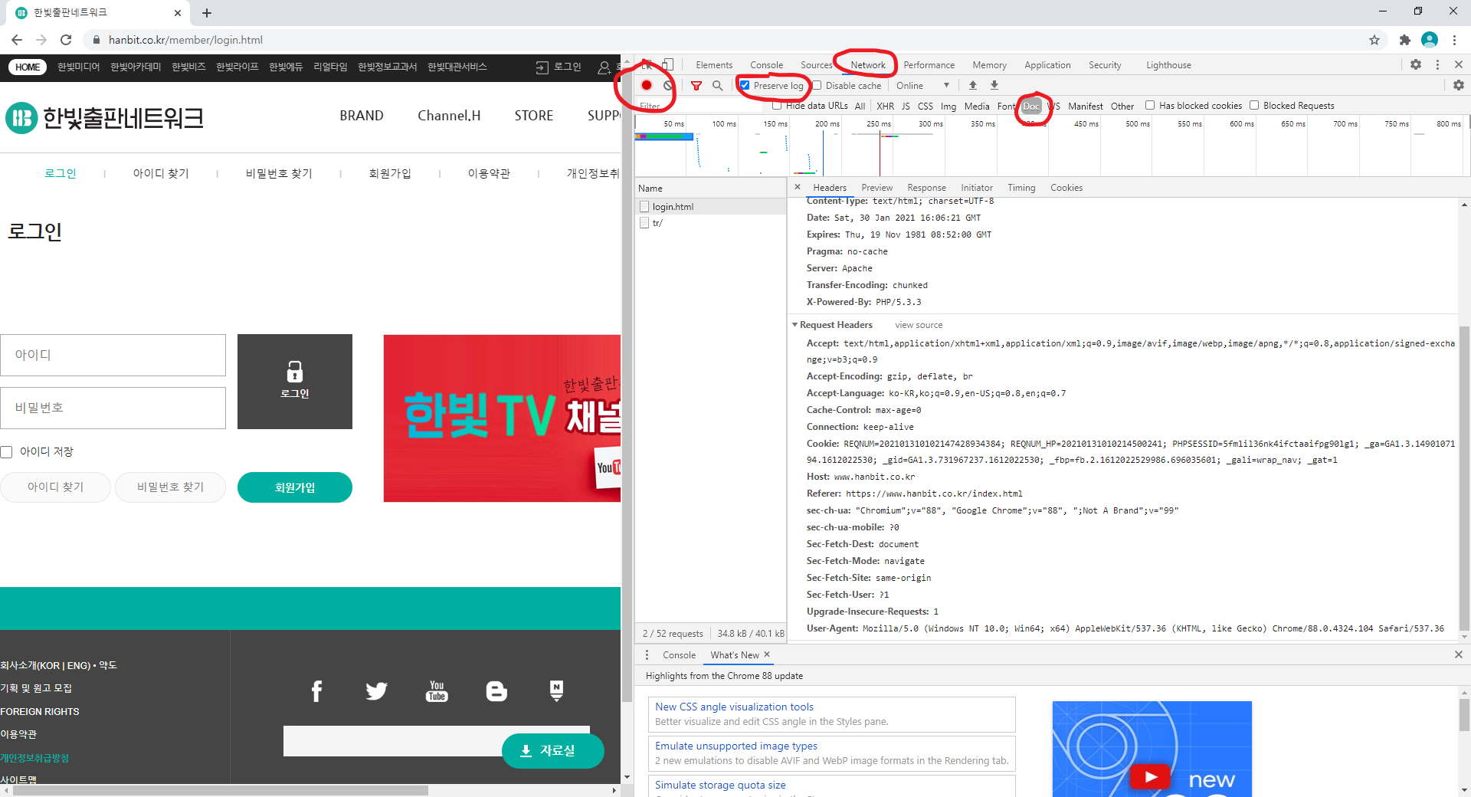Image resolution: width=1471 pixels, height=797 pixels.
Task: Click the dark 로그인 login button
Action: 295,382
